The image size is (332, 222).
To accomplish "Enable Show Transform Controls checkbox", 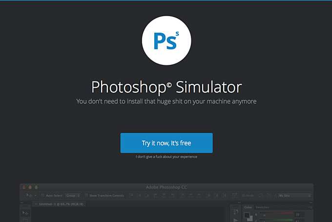I will pos(86,196).
